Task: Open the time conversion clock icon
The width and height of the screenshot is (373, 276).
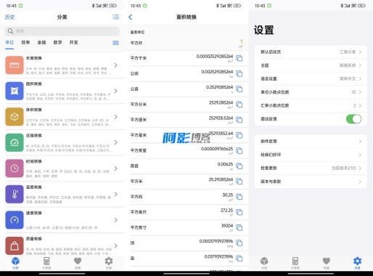Action: 15,169
